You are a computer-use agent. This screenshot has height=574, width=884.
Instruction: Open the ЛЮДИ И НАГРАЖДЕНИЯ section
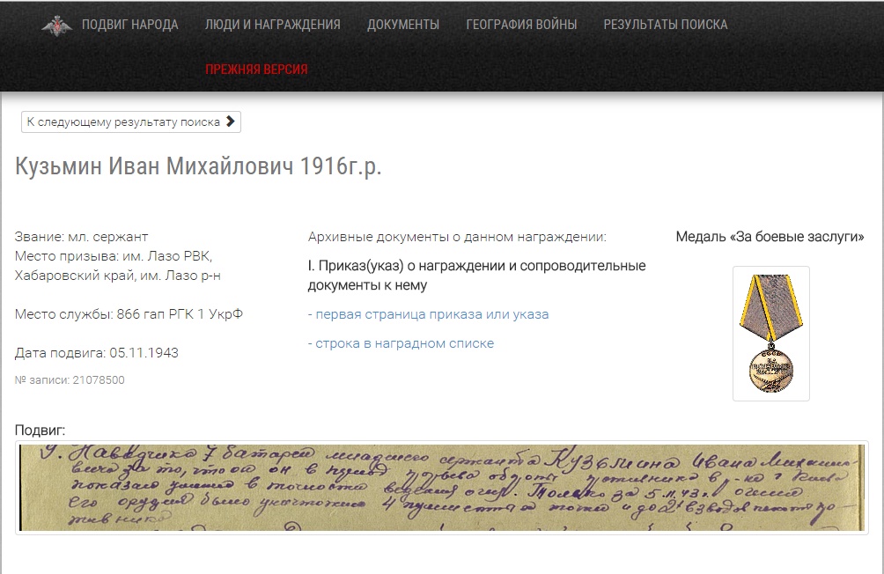[272, 25]
